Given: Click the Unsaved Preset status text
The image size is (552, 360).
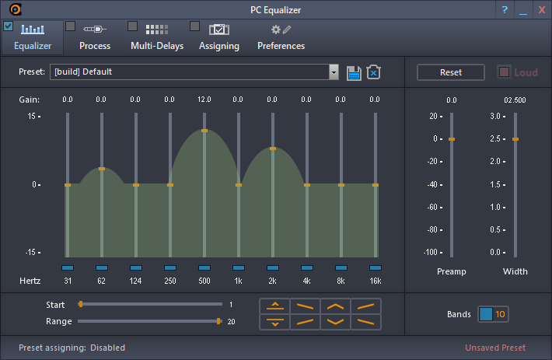Looking at the screenshot, I should 495,348.
